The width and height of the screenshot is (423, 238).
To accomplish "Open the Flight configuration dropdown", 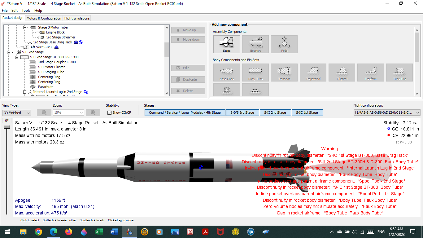I will (x=386, y=112).
